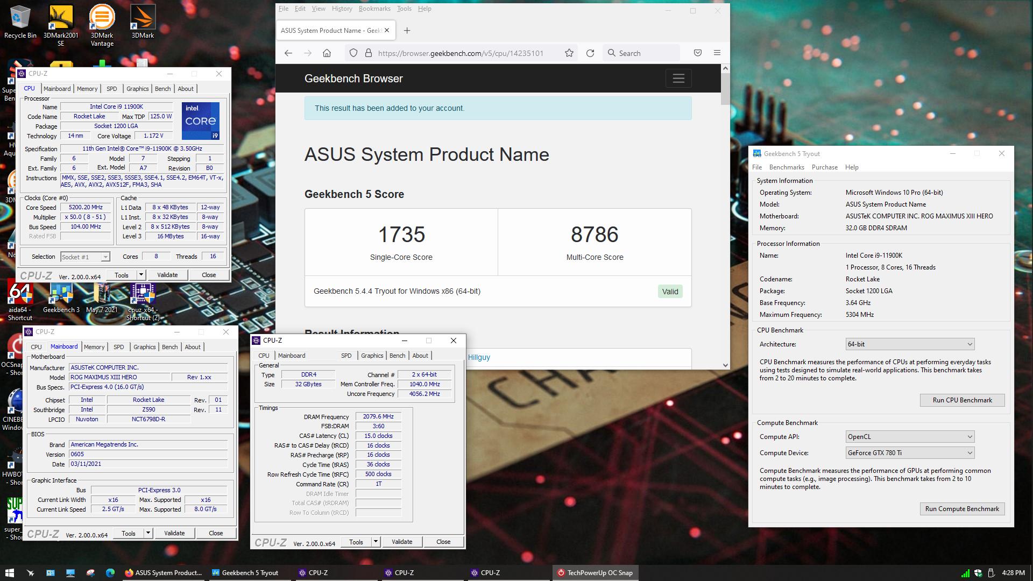Click the Firefox Search box

coord(642,53)
